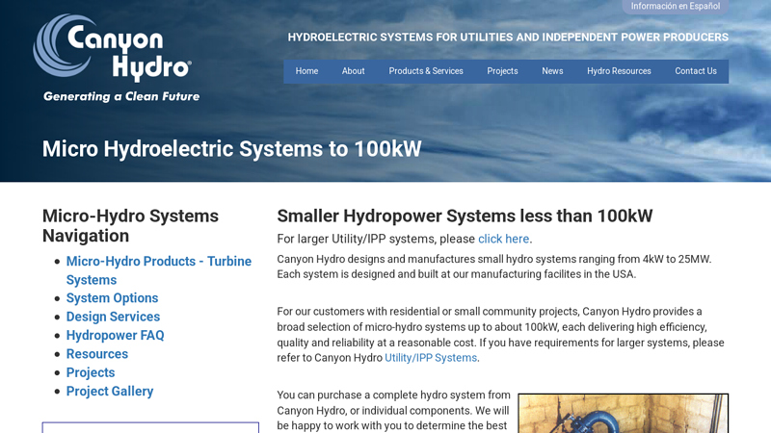Viewport: 771px width, 433px height.
Task: Open Resources sidebar link
Action: (97, 354)
